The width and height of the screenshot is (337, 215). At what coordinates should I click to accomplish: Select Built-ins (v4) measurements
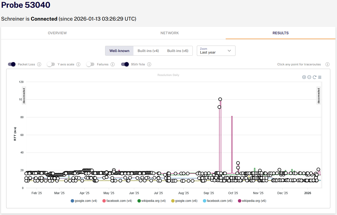coord(148,51)
